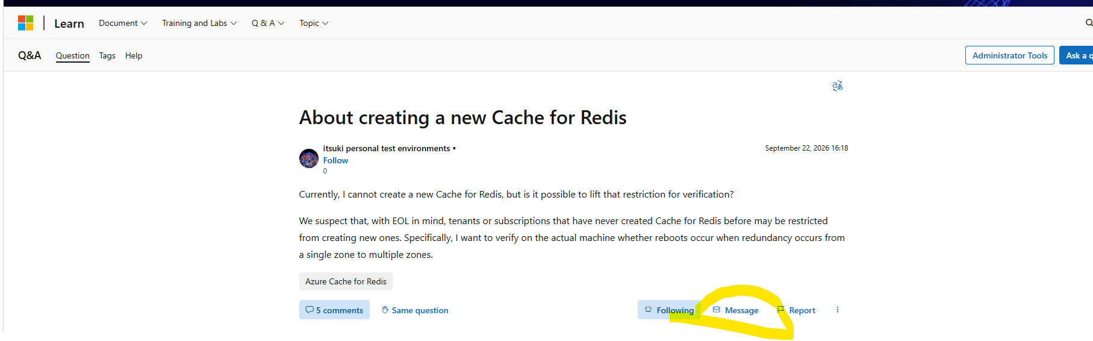Toggle the Following button off

coord(669,310)
